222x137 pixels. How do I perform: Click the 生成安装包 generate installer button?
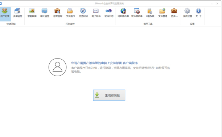pyautogui.click(x=109, y=95)
